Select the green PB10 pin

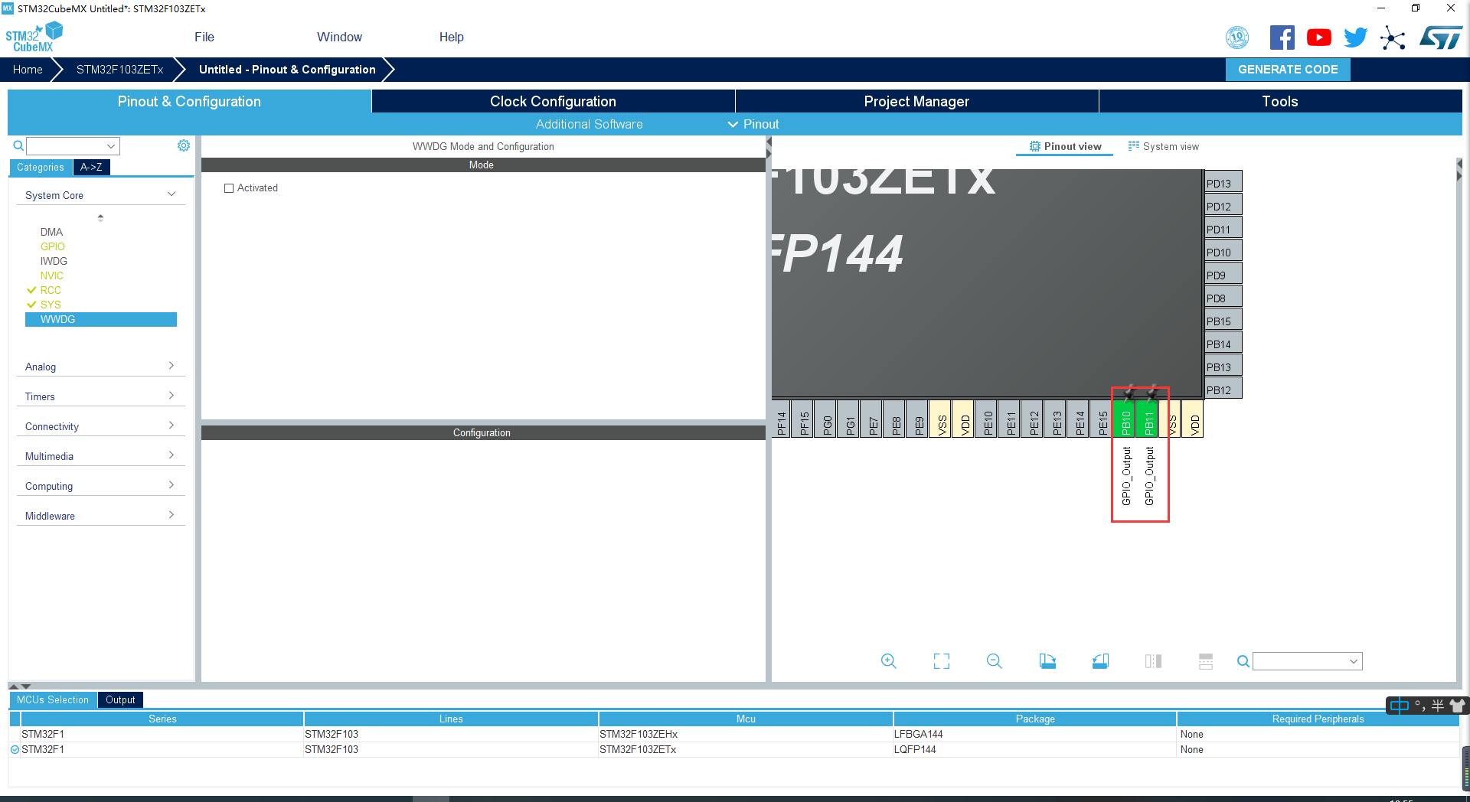click(x=1125, y=419)
